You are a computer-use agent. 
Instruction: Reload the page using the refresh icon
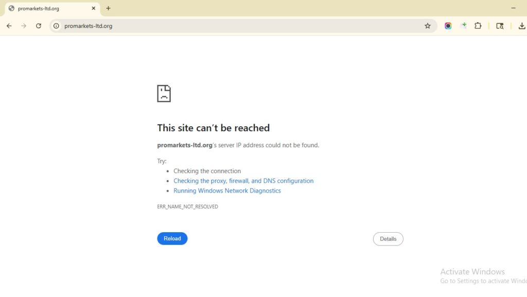click(x=39, y=25)
